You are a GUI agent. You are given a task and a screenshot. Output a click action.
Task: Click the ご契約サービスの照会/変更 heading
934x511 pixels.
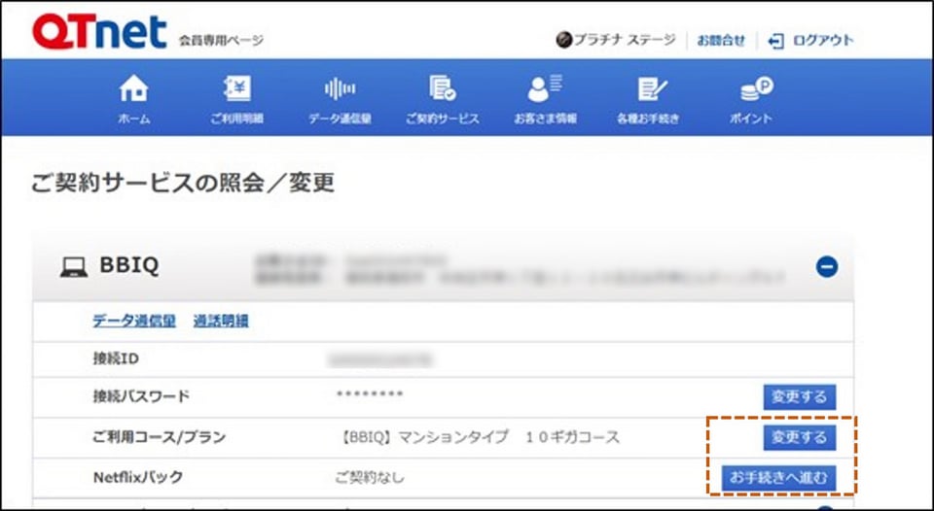(182, 184)
